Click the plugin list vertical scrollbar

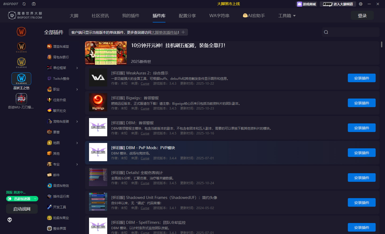coord(382,44)
